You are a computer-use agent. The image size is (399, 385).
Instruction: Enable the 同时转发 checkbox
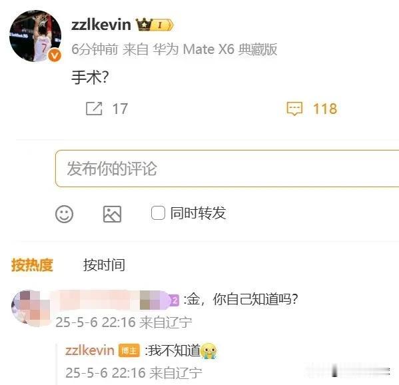pyautogui.click(x=158, y=212)
